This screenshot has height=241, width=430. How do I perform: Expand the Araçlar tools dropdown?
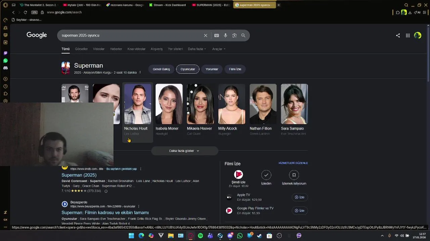(219, 49)
